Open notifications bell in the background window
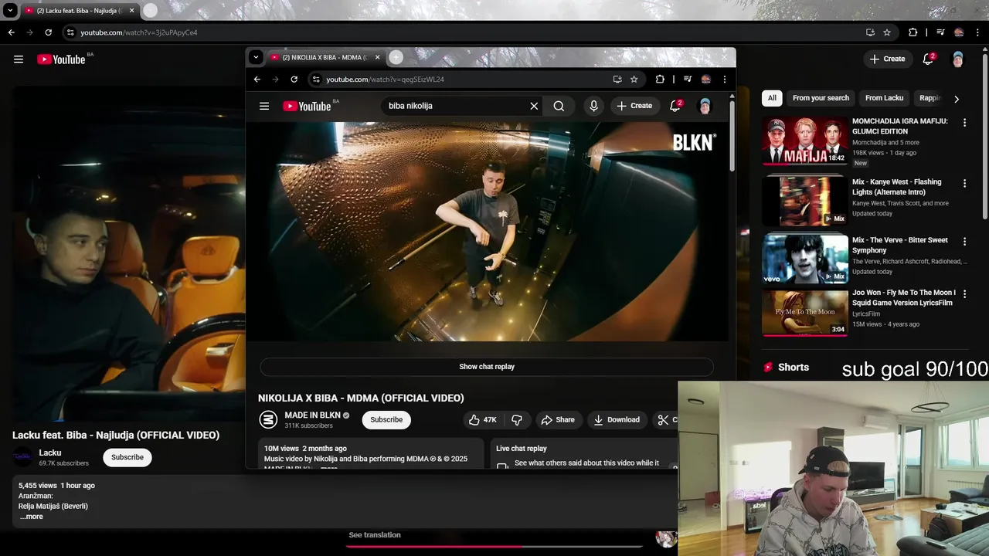 (929, 59)
